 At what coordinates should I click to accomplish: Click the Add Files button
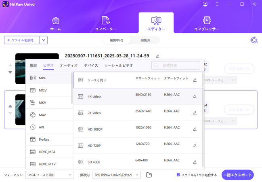pos(22,40)
